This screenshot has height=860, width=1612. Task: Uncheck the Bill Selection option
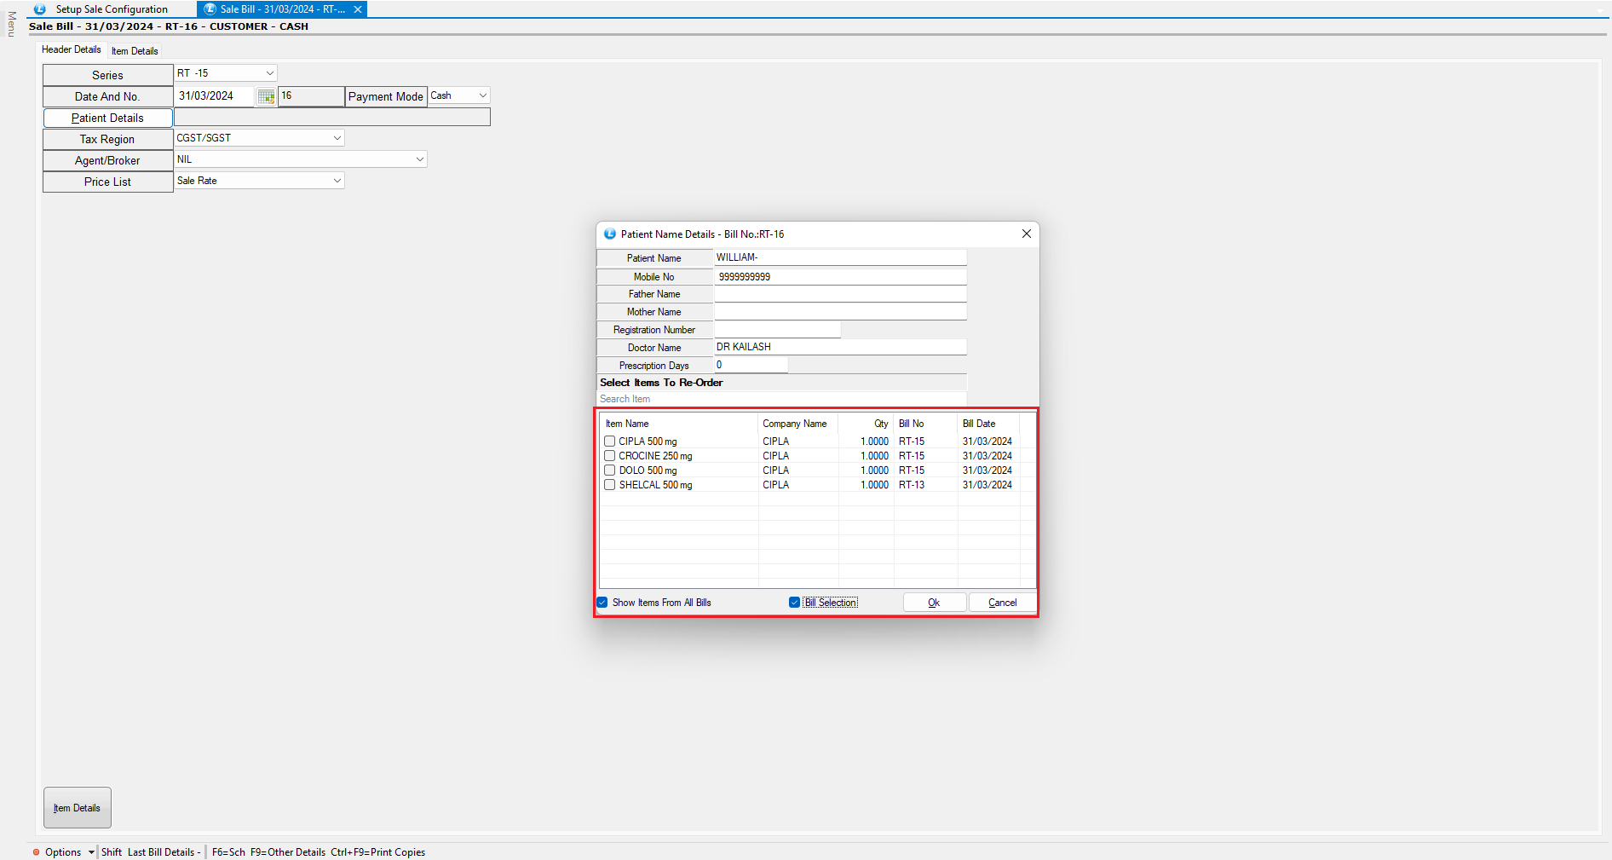(x=794, y=603)
